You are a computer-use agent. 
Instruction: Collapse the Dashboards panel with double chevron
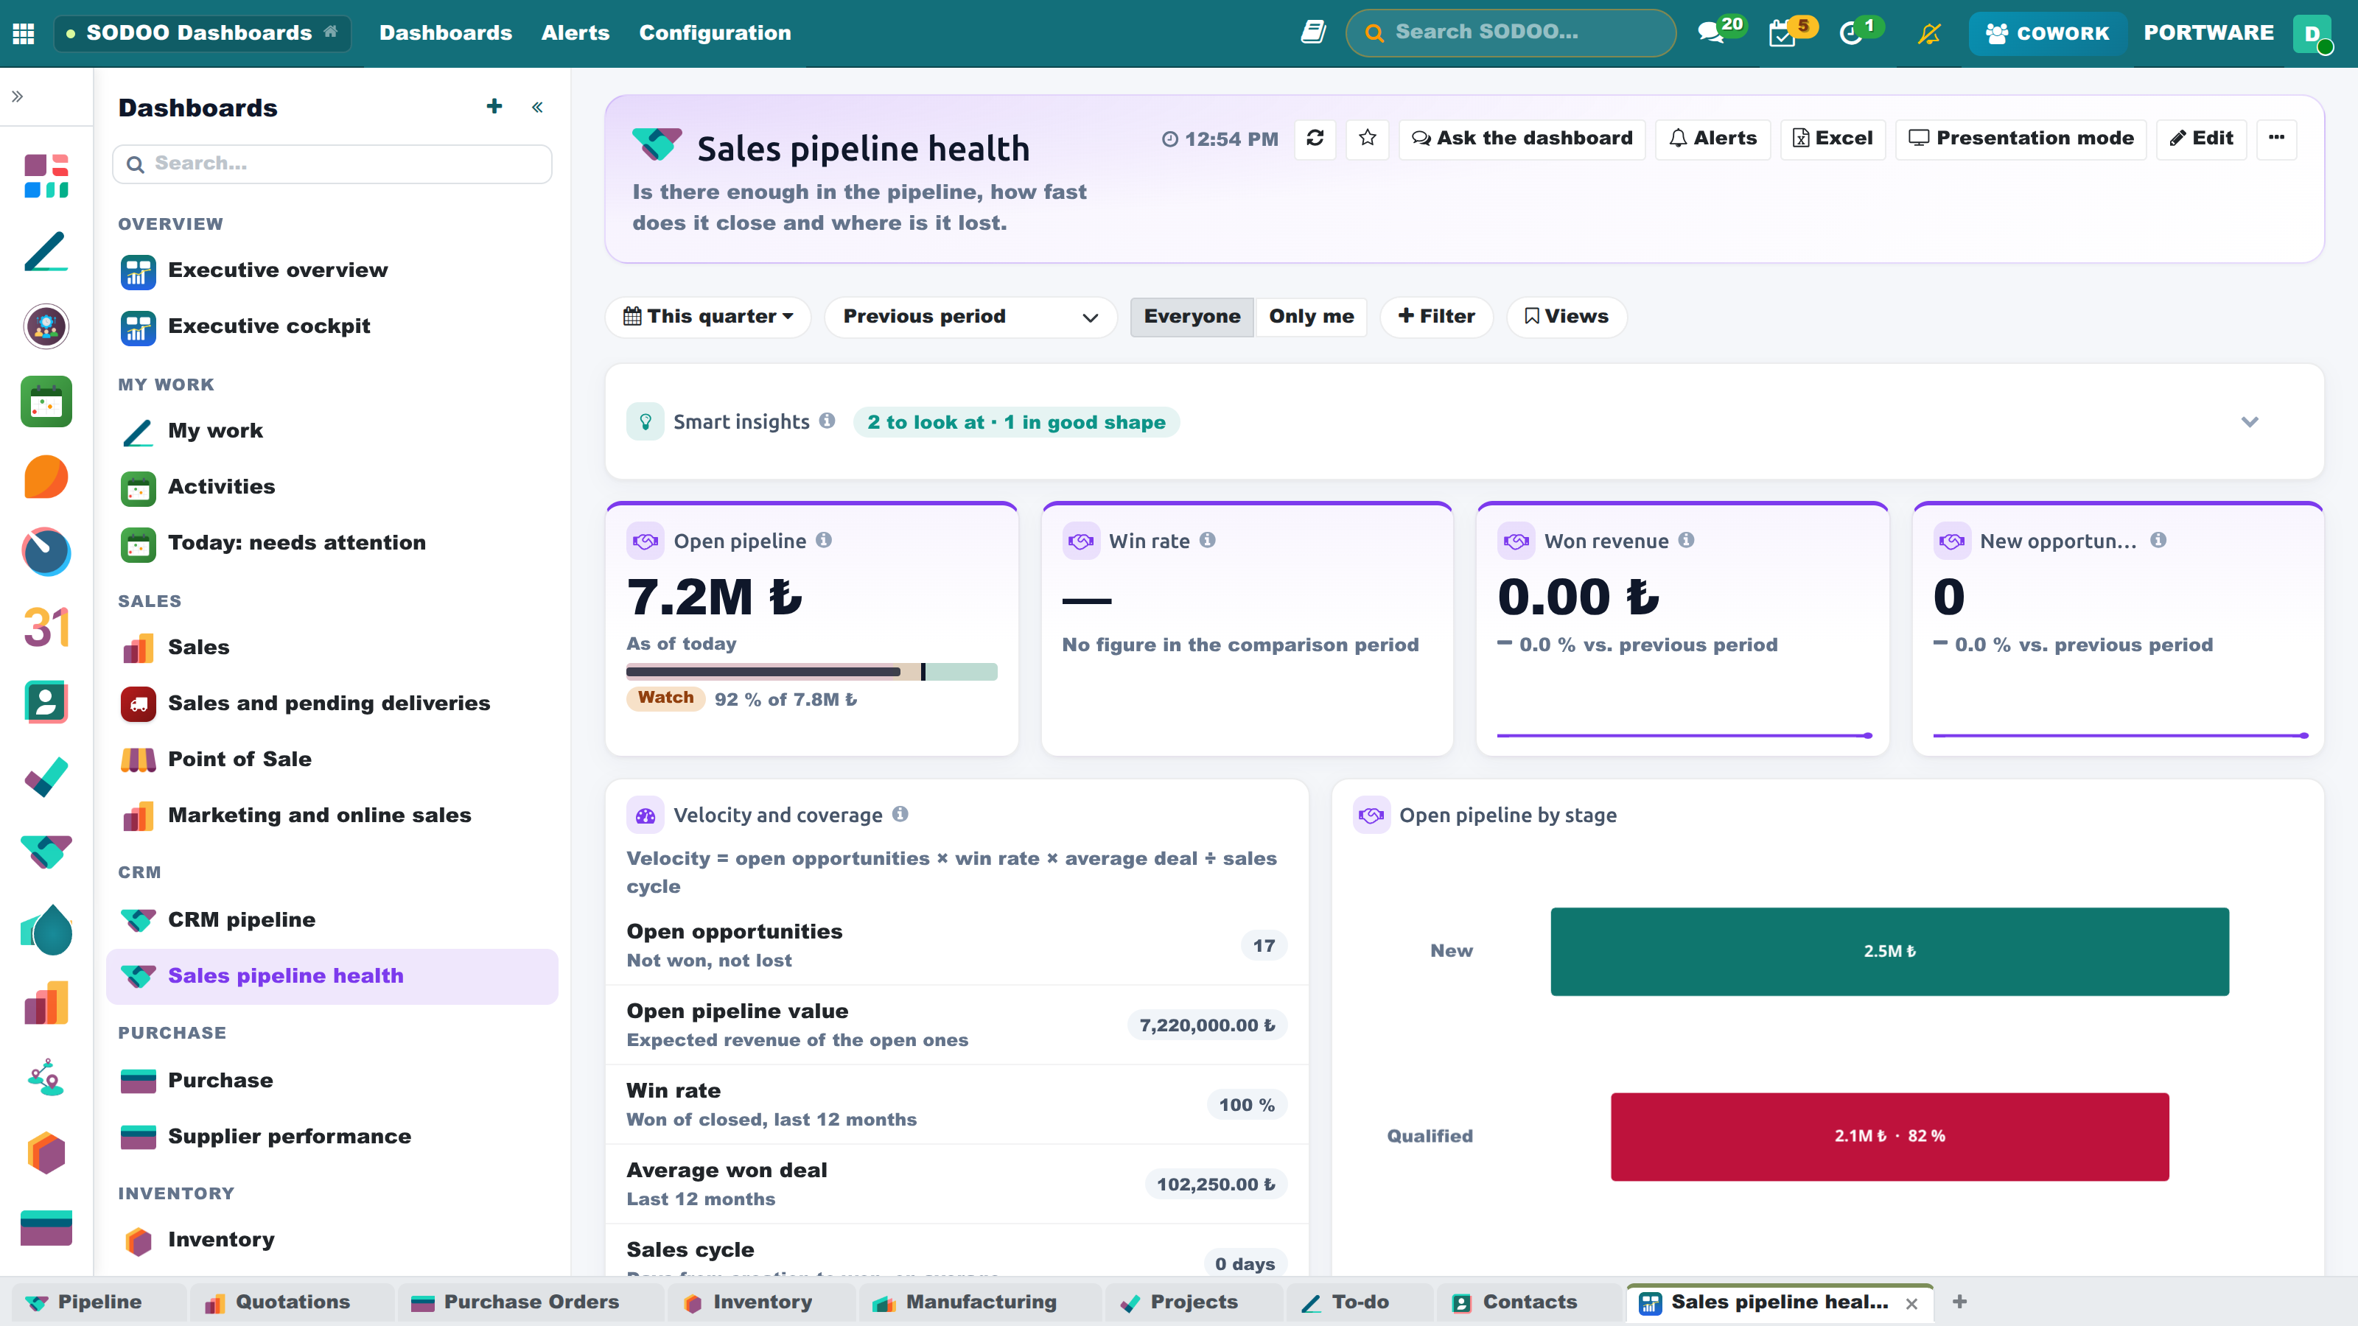pos(537,107)
